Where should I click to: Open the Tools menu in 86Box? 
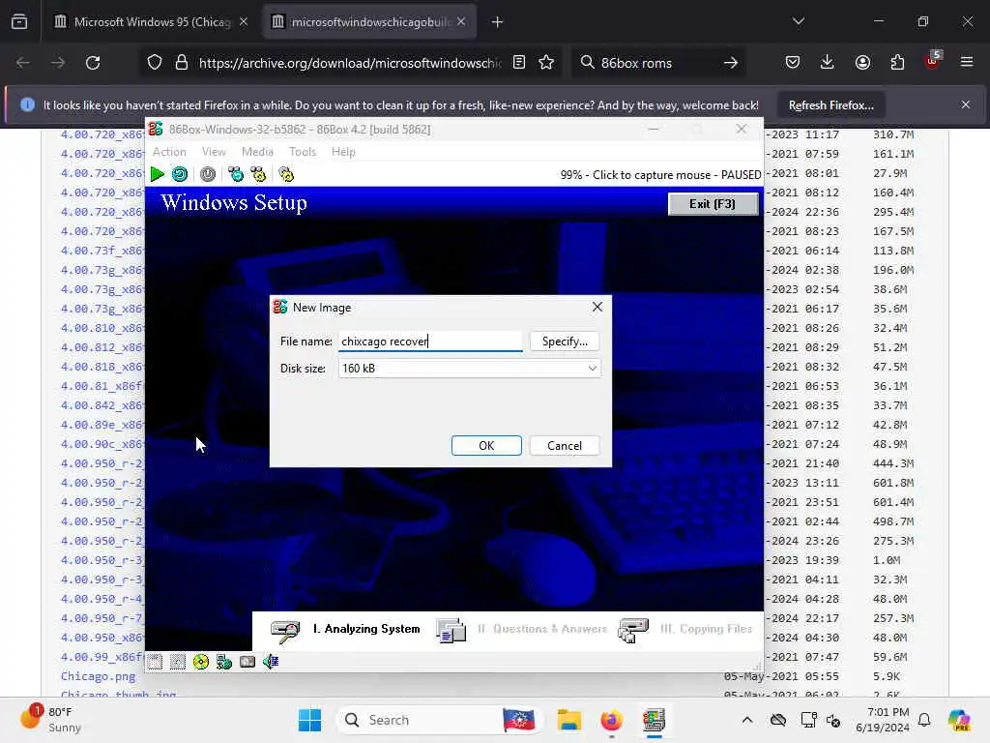pyautogui.click(x=303, y=152)
